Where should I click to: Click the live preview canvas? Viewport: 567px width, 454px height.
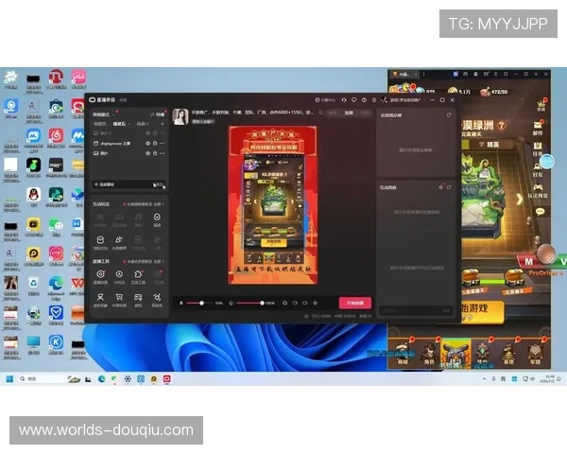pyautogui.click(x=273, y=205)
